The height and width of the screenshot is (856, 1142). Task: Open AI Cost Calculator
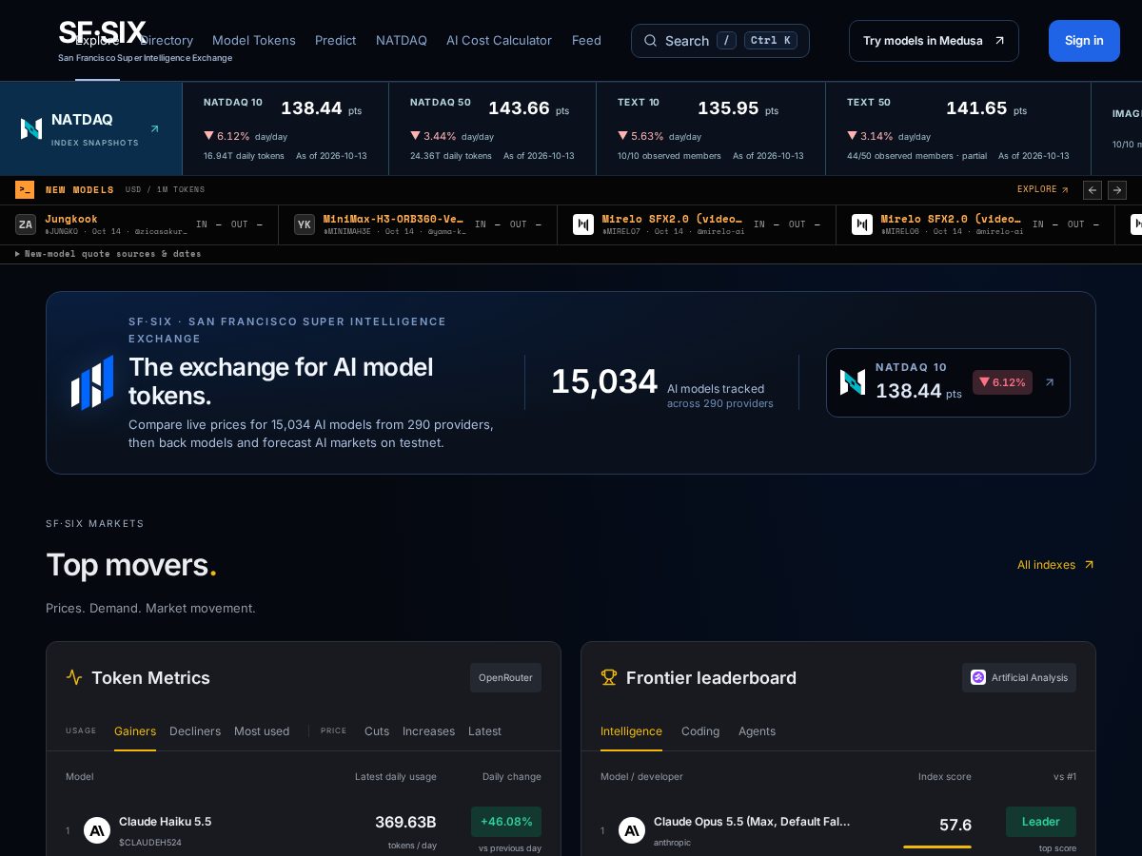pos(499,40)
